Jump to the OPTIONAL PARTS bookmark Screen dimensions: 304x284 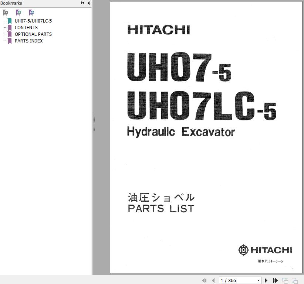point(33,34)
